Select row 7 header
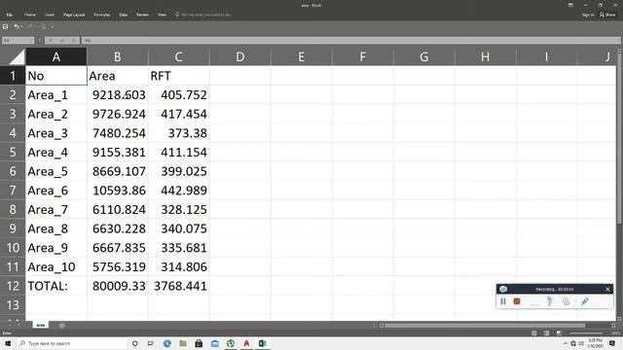Screen dimensions: 623x350 [13, 191]
